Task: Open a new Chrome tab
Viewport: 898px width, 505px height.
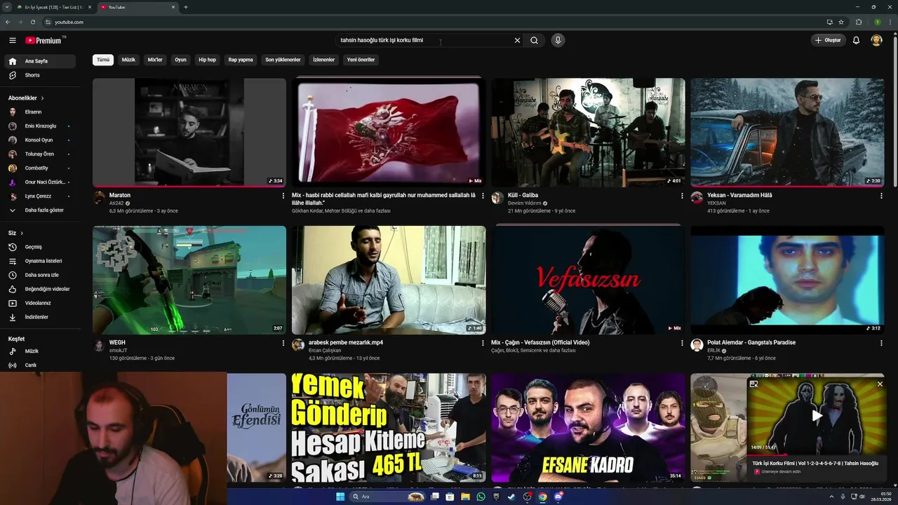Action: click(186, 7)
